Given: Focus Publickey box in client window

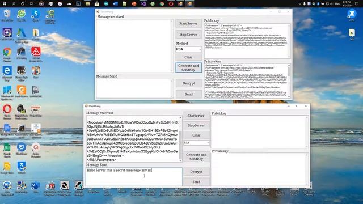Looking at the screenshot, I should pyautogui.click(x=260, y=132).
